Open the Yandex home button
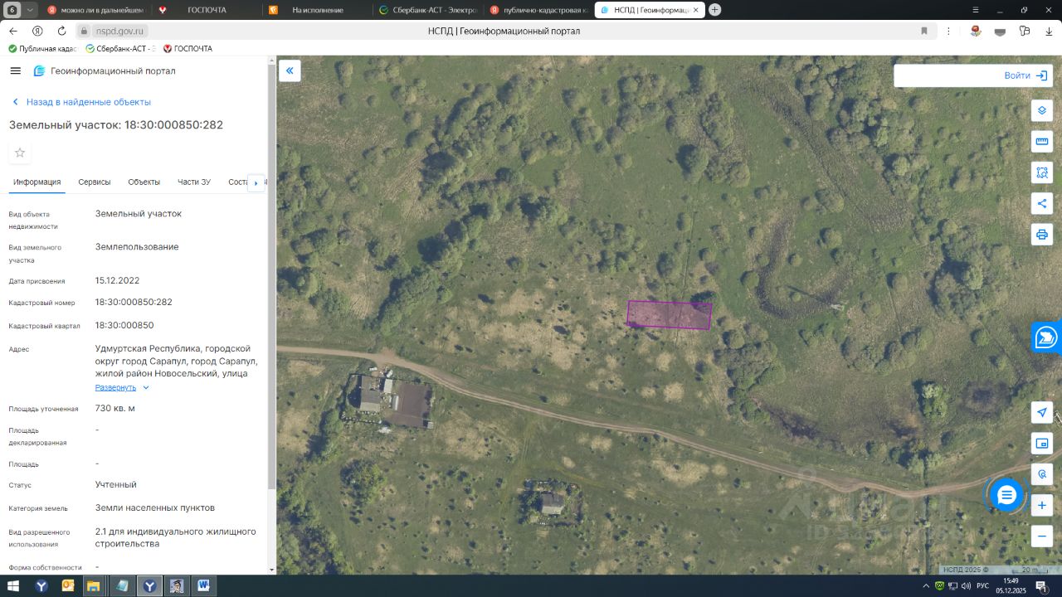This screenshot has height=597, width=1062. point(37,31)
